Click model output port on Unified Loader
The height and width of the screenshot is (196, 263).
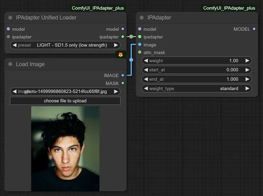[123, 29]
